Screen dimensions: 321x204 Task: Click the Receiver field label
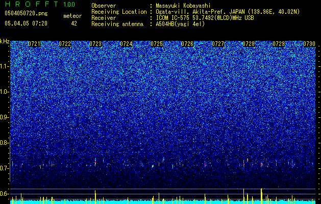point(104,18)
